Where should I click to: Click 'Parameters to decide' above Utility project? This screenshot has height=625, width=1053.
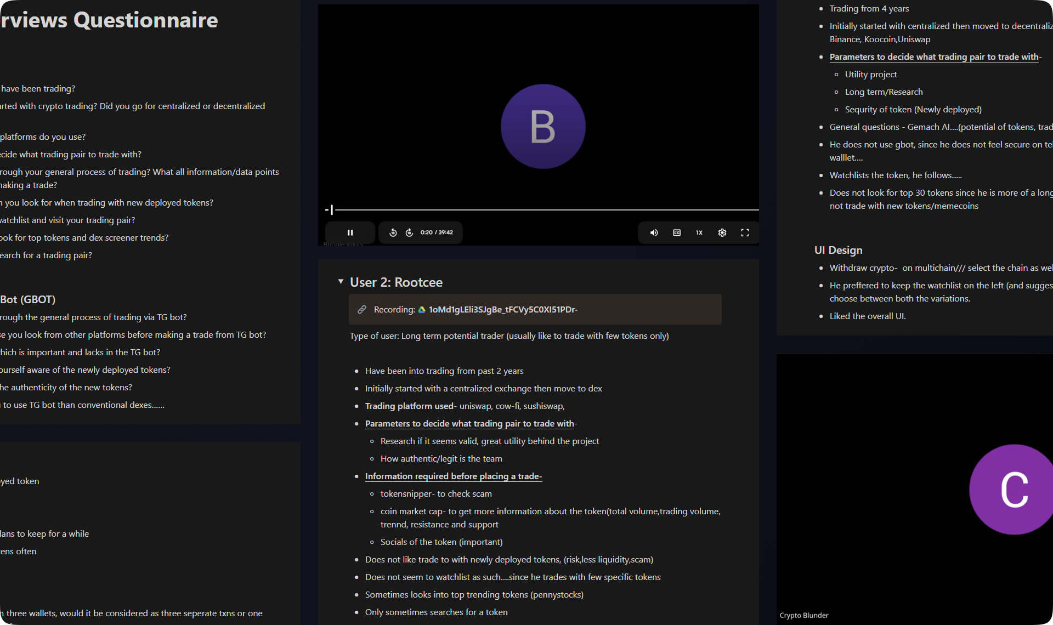coord(936,56)
